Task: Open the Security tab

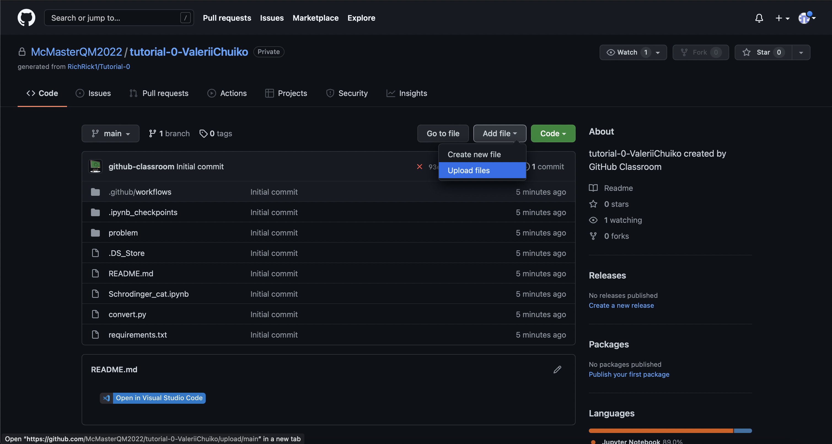Action: (347, 93)
